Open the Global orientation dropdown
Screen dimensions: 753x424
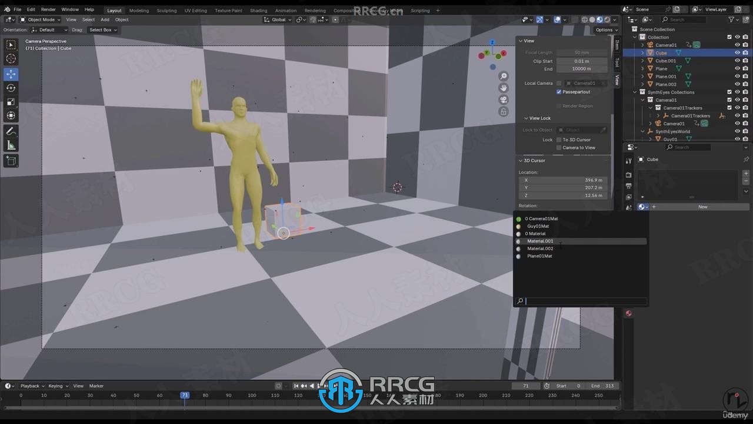coord(277,19)
